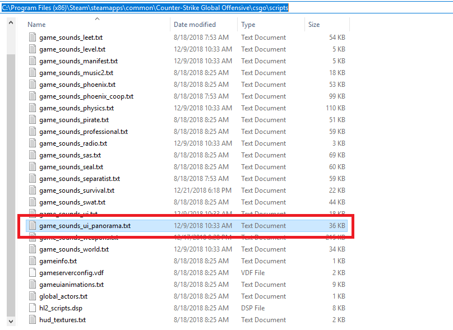Click the game_sounds_phoenix_coop.txt file icon

click(x=33, y=96)
